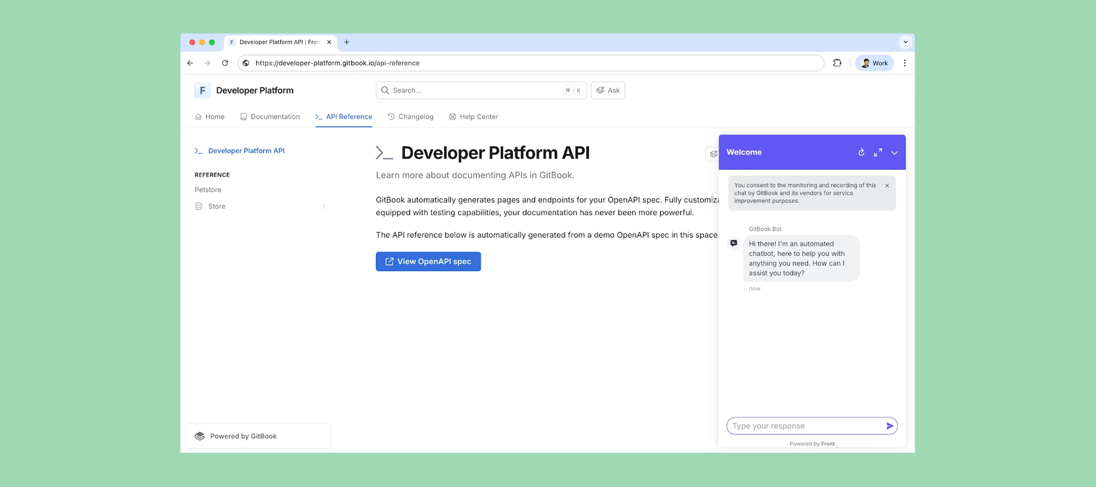Click the View OpenAPI spec button

coord(428,261)
